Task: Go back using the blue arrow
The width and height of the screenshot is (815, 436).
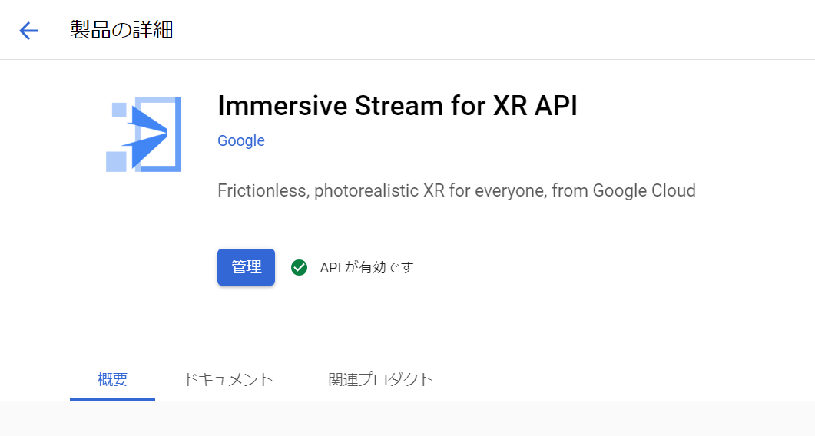Action: 28,31
